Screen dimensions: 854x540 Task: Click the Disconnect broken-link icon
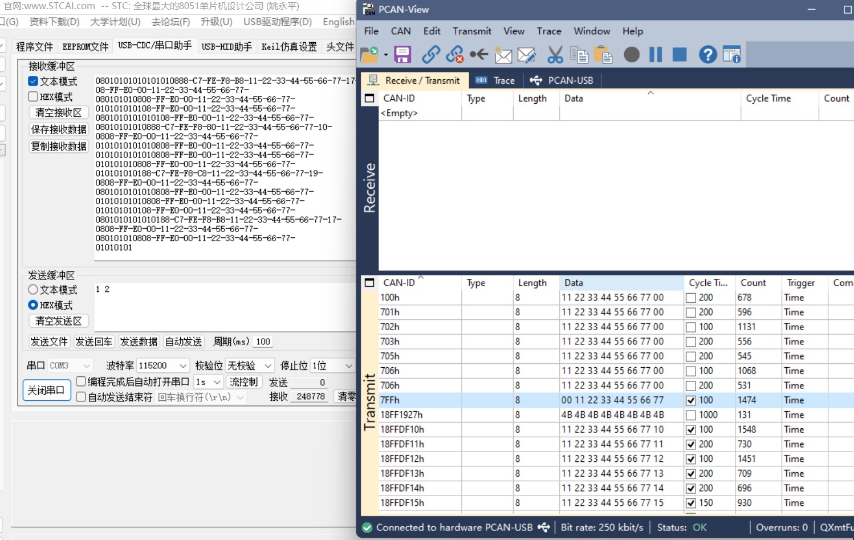pos(455,55)
